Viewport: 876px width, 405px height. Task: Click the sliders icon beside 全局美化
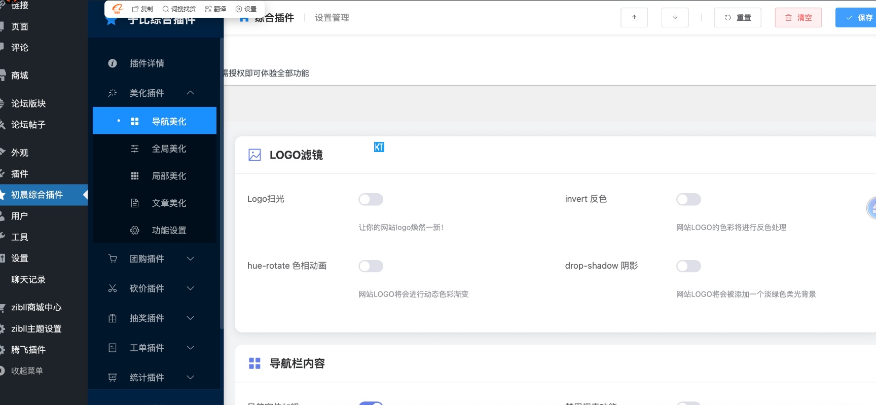coord(135,149)
